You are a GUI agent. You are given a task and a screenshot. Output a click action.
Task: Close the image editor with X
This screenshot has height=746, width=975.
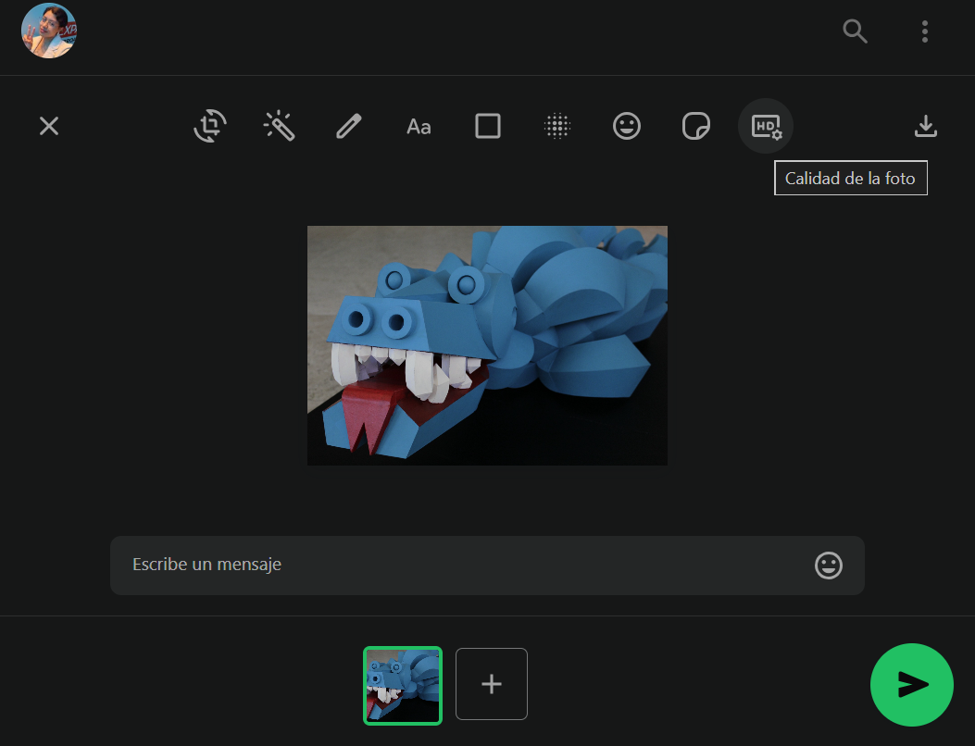point(49,126)
